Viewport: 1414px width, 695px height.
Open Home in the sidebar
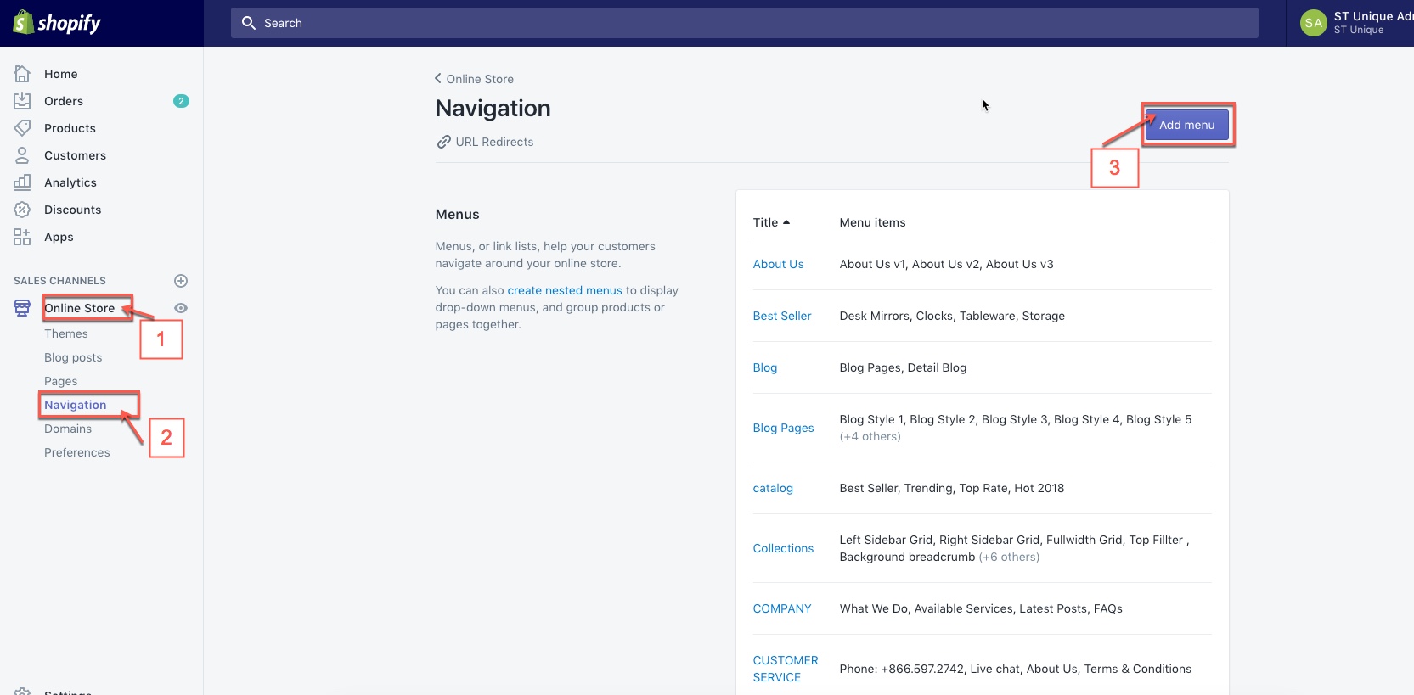(x=61, y=74)
